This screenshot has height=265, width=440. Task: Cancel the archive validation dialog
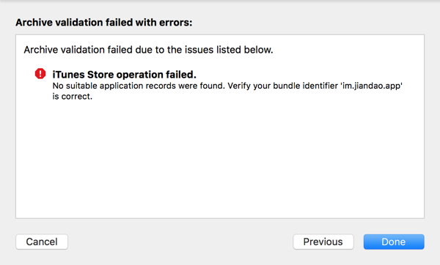tap(42, 242)
